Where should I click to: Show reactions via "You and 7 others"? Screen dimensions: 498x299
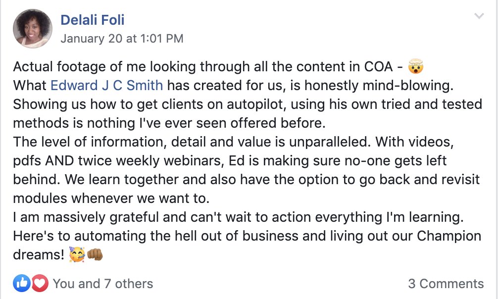[103, 284]
